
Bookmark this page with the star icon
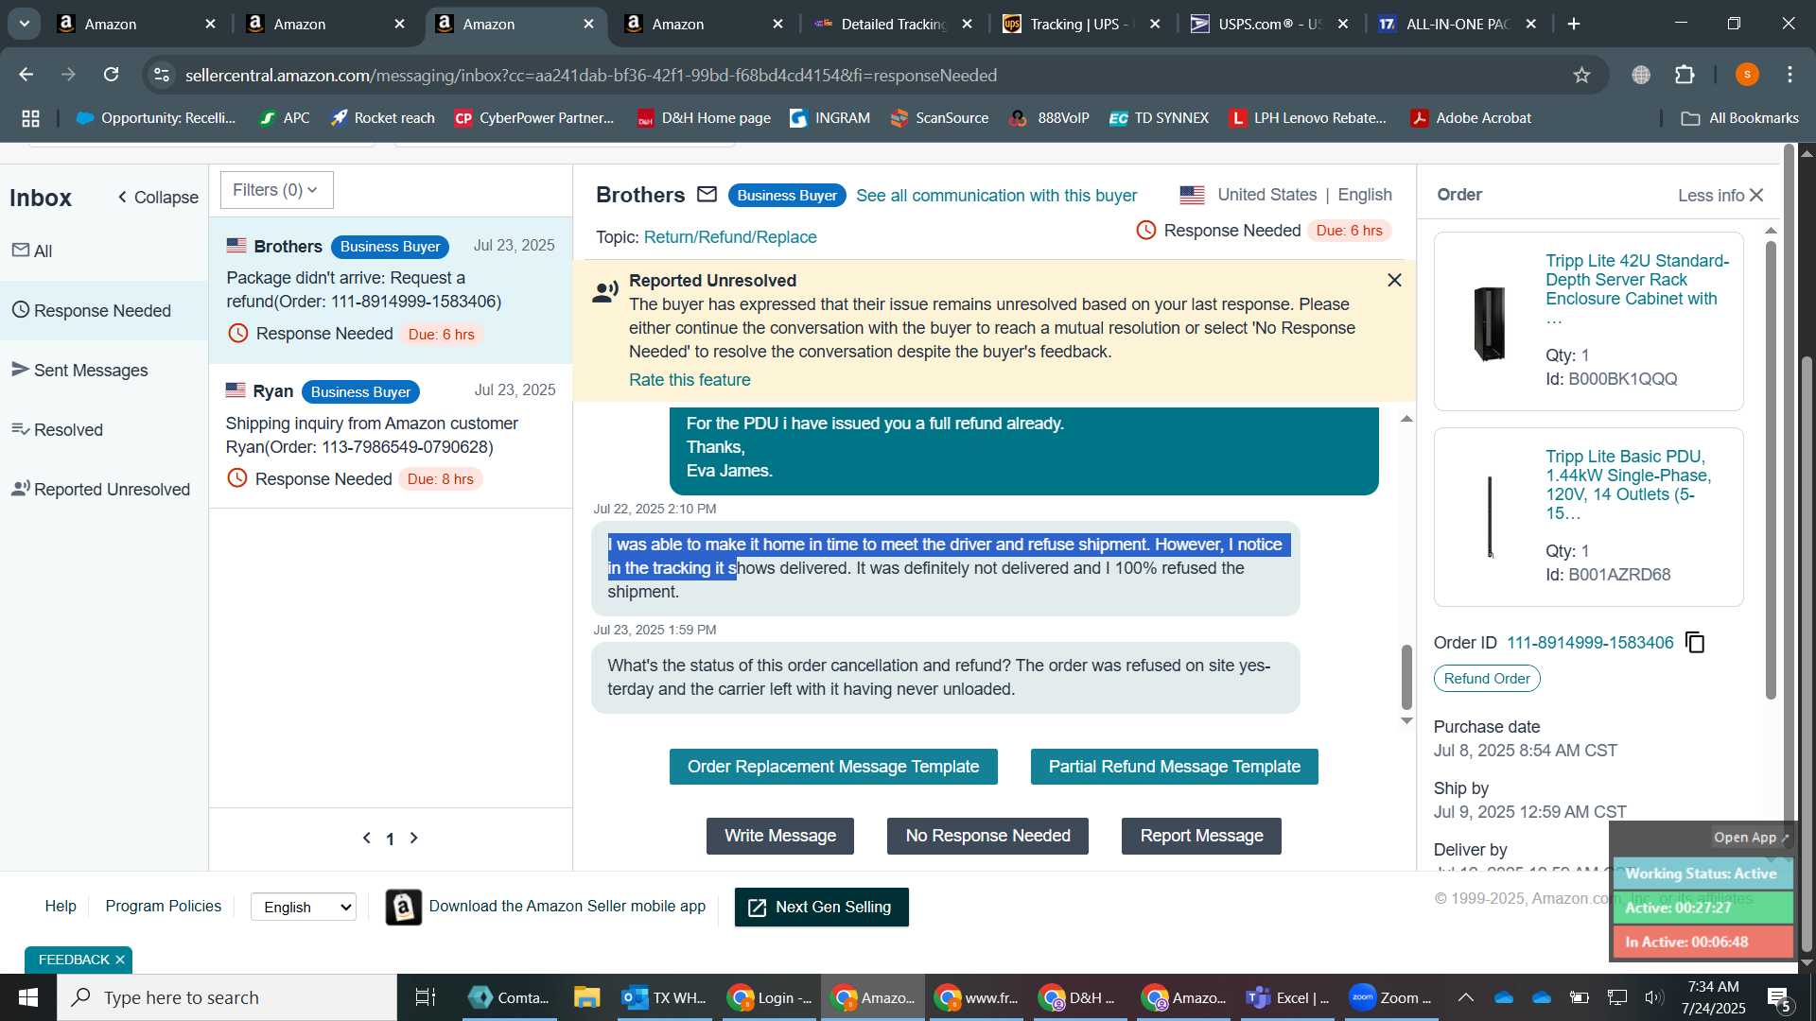[1581, 75]
